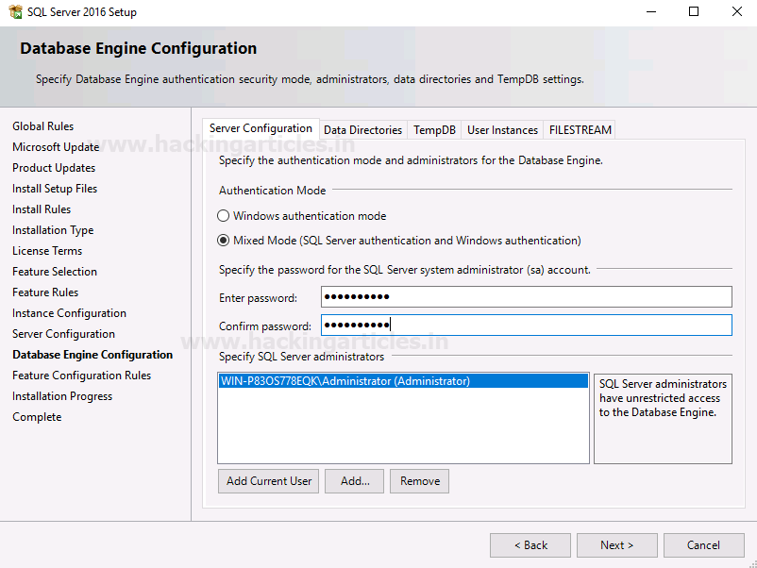Open the TempDB tab
The height and width of the screenshot is (568, 757).
point(434,130)
